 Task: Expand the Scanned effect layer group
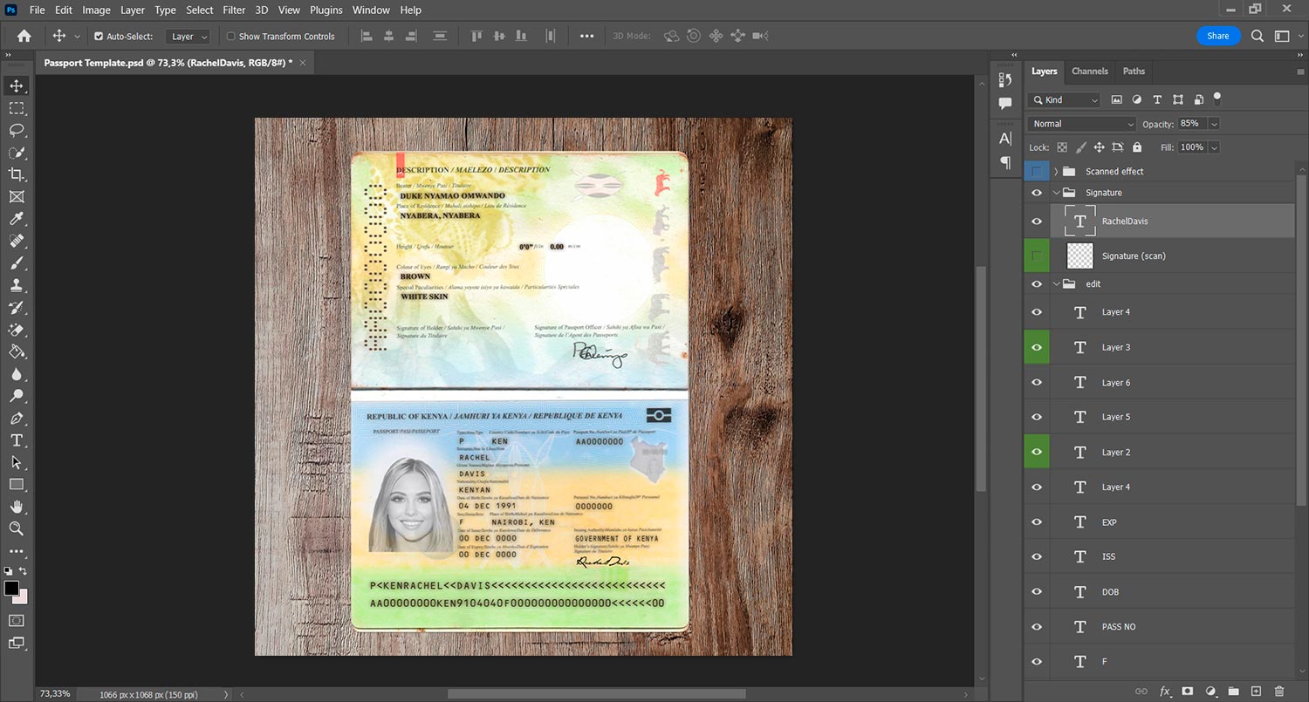coord(1056,172)
